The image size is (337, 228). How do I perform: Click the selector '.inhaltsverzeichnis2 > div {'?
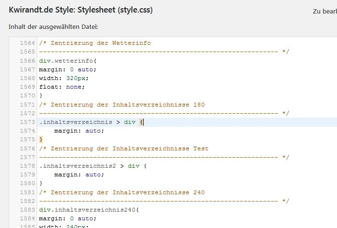pos(93,166)
